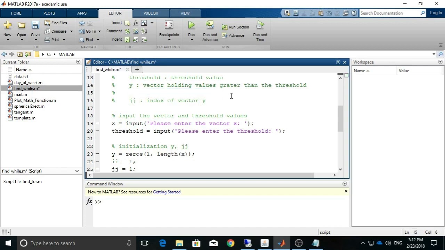This screenshot has width=445, height=250.
Task: Select spherical2rect.m in Current Folder
Action: click(29, 106)
